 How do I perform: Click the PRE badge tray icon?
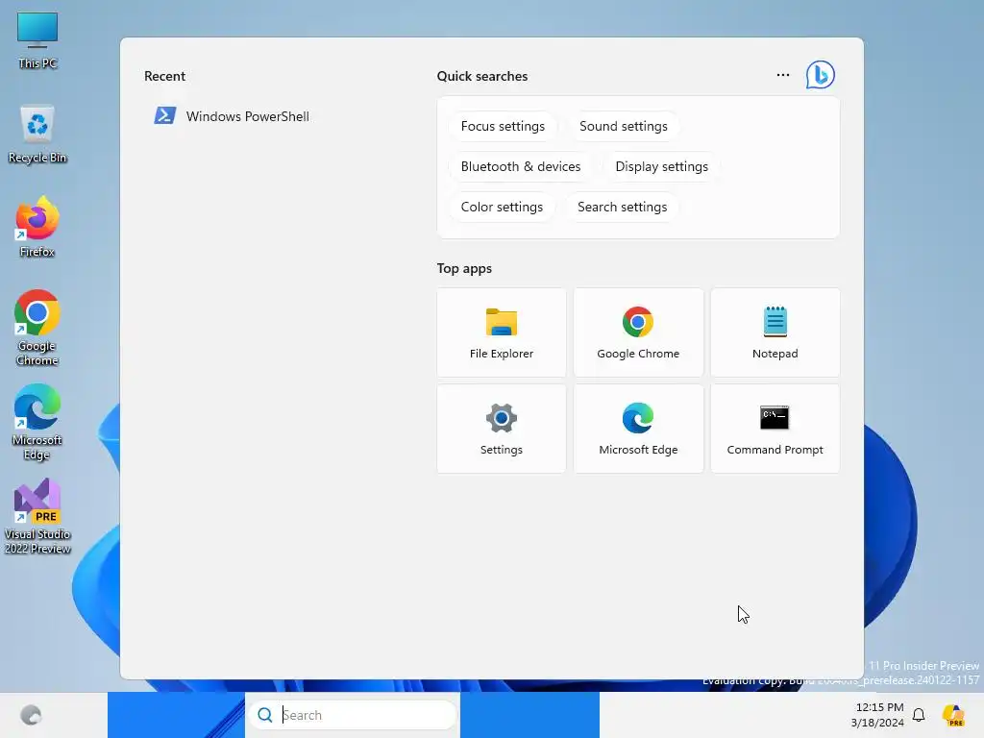click(x=953, y=715)
